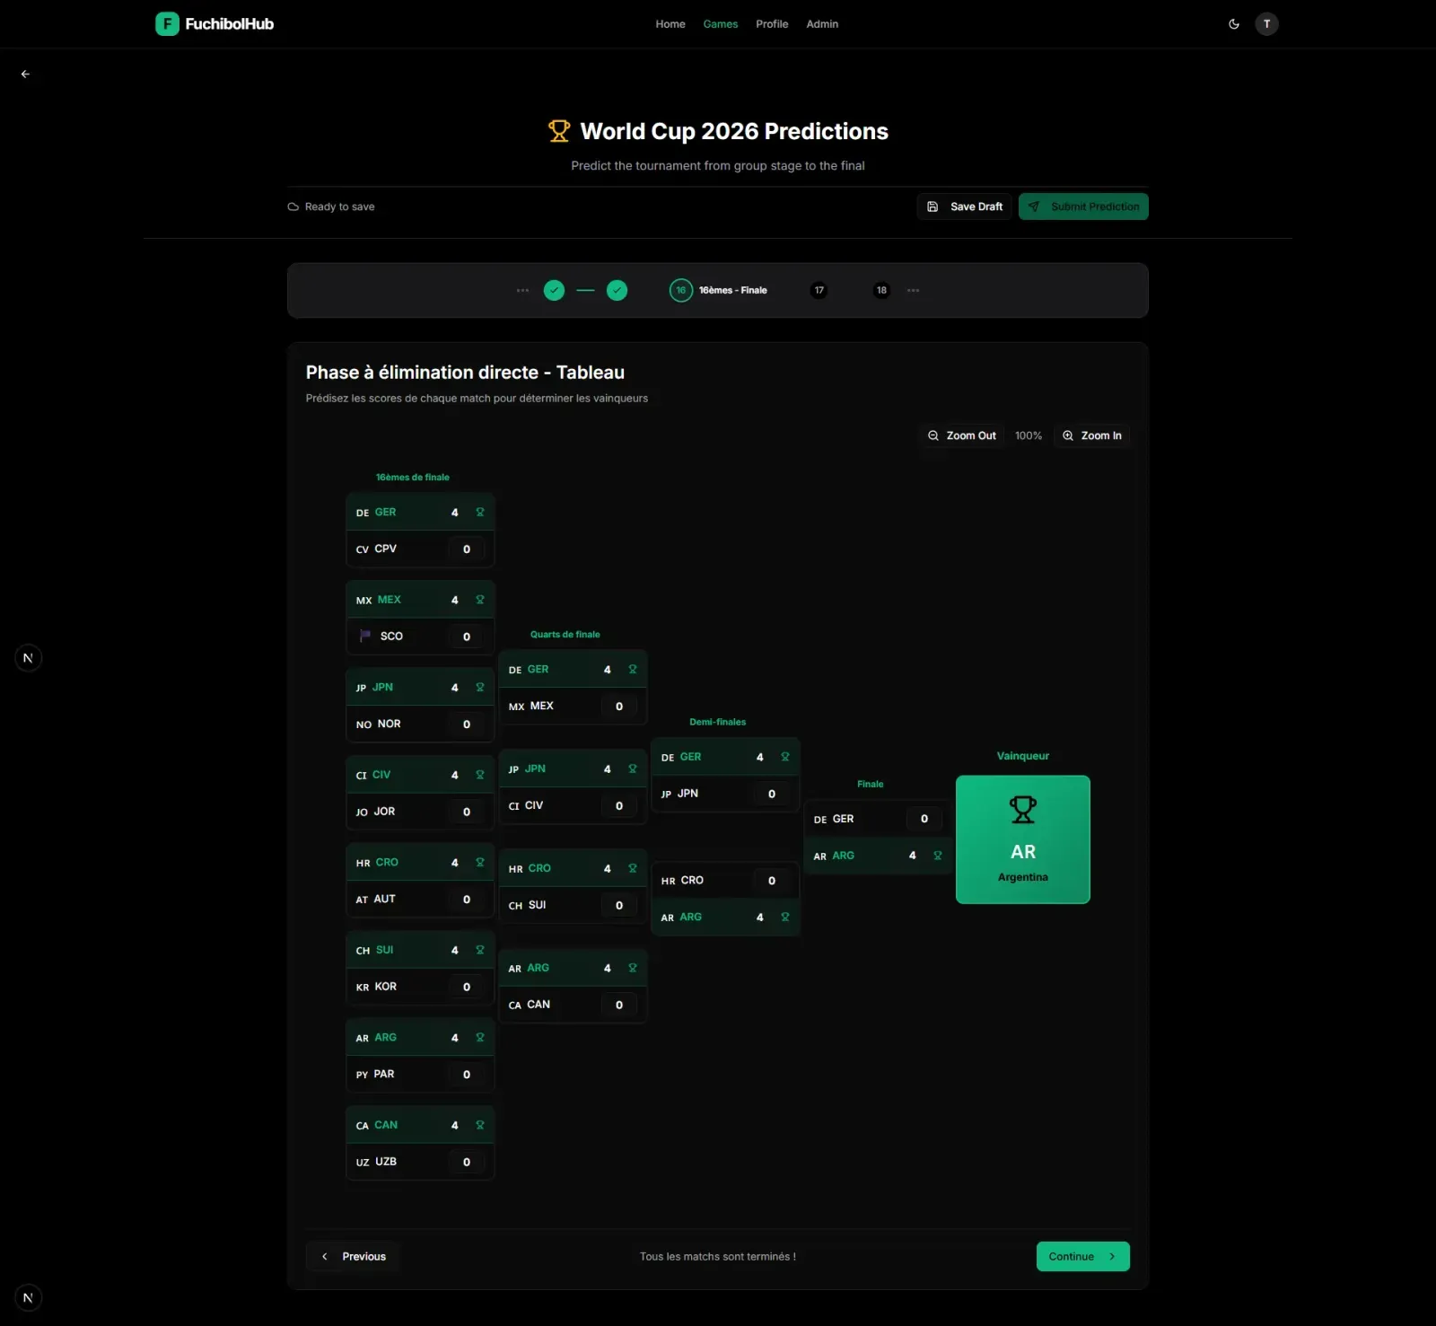The image size is (1436, 1326).
Task: Toggle dark mode moon icon
Action: tap(1234, 24)
